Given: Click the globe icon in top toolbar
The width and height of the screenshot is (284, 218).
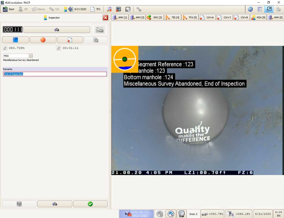Looking at the screenshot, I should (x=250, y=9).
